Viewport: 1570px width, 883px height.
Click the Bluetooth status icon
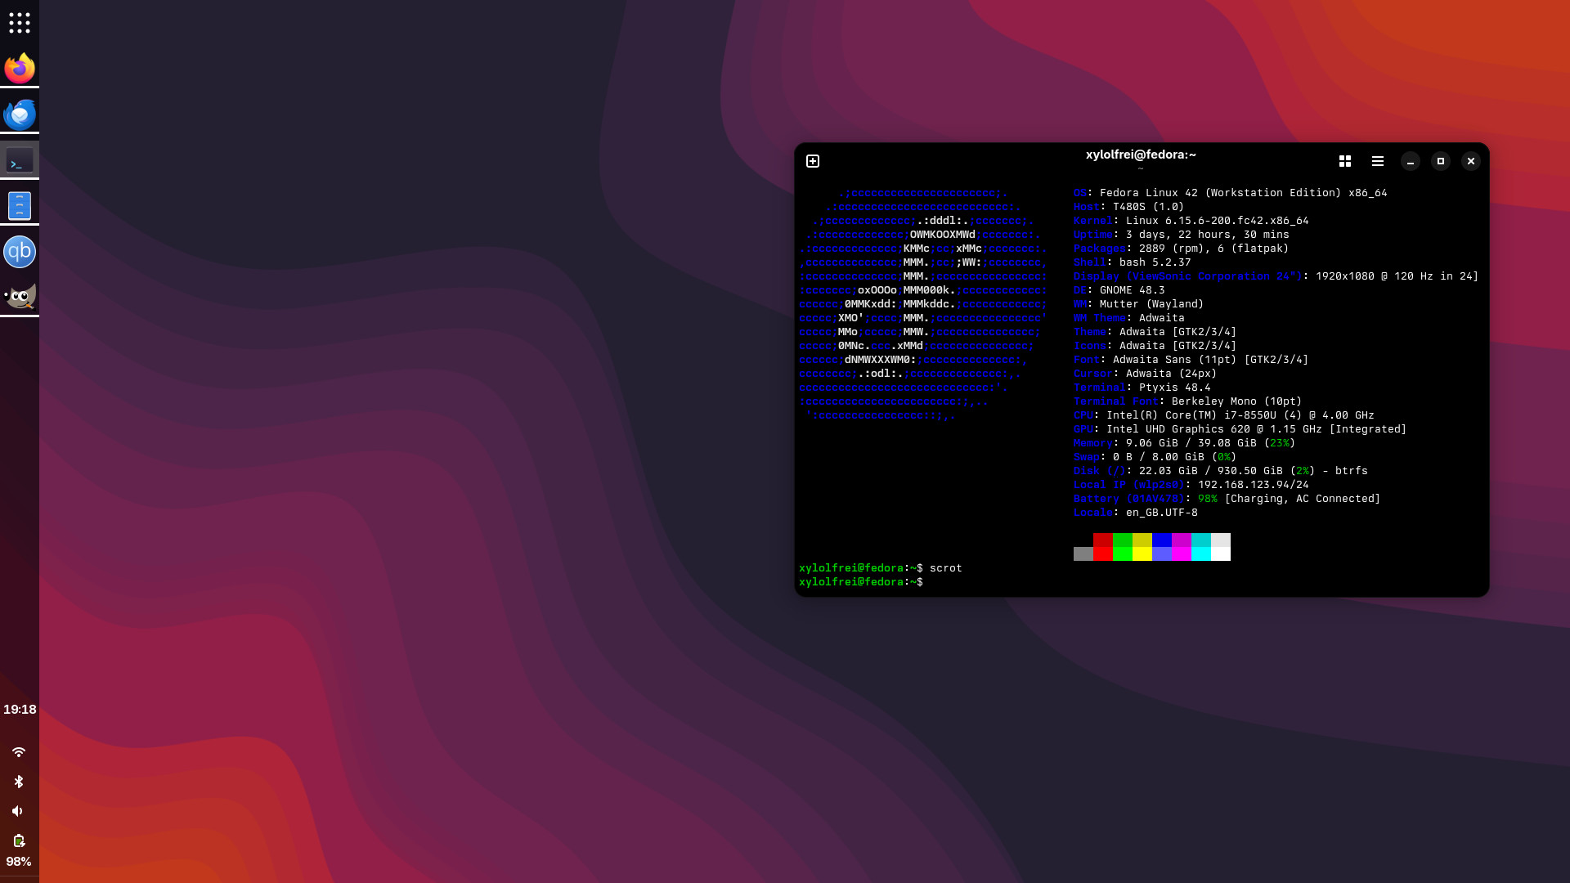pos(19,782)
